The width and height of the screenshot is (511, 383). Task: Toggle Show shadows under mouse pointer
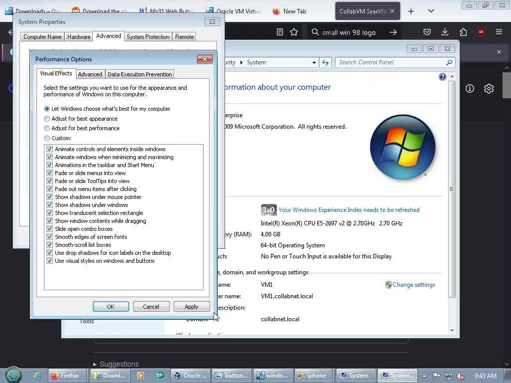[49, 196]
